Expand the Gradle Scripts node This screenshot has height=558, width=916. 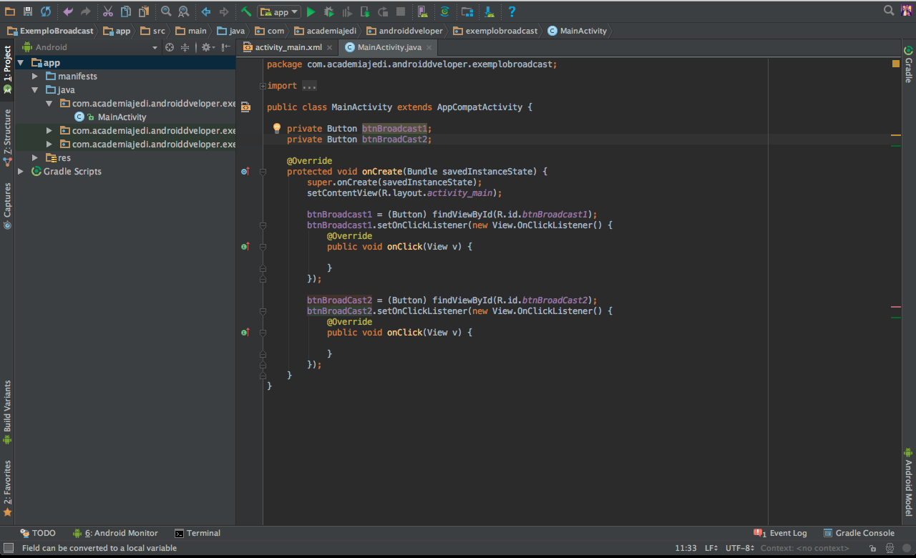[21, 172]
